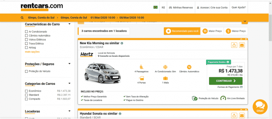Click the first Gimpo, Coreia do Sul pickup location
The height and width of the screenshot is (119, 272).
tap(41, 18)
